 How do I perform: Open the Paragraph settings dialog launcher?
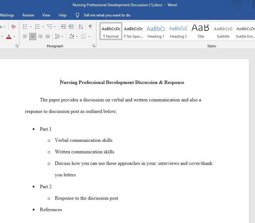point(94,46)
